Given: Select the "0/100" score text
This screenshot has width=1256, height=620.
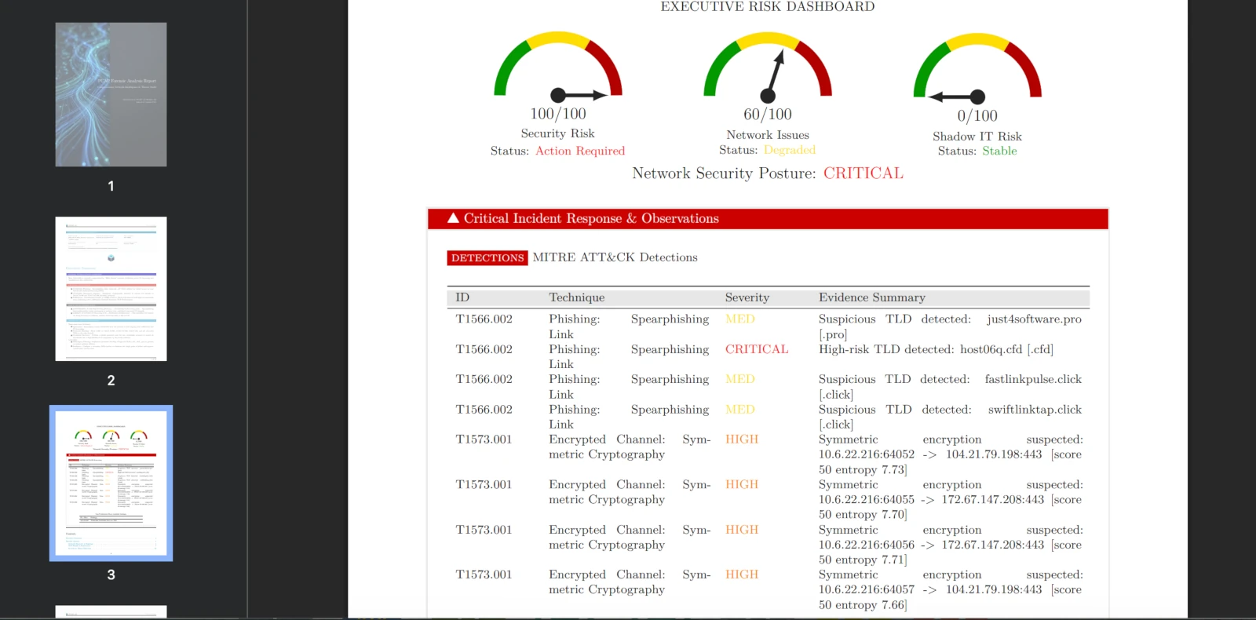Looking at the screenshot, I should click(977, 116).
